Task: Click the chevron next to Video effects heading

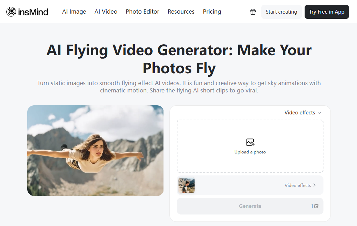Action: tap(319, 112)
